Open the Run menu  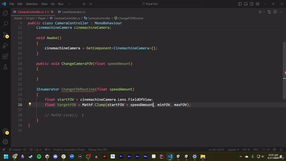click(x=61, y=4)
